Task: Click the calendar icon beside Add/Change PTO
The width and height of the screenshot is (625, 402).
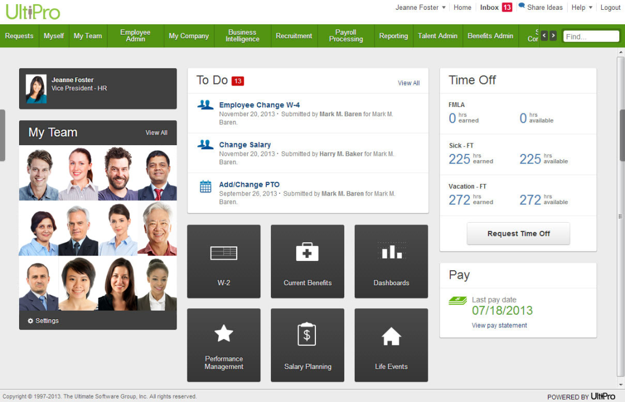Action: click(205, 186)
